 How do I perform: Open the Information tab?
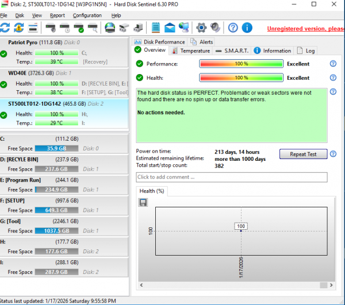273,51
